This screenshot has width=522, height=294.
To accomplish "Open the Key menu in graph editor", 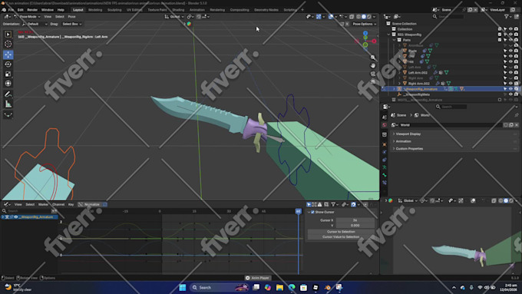I will [x=71, y=204].
